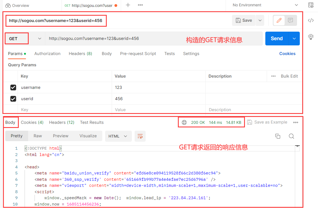Expand the Save options arrow
This screenshot has height=208, width=318.
pyautogui.click(x=260, y=20)
